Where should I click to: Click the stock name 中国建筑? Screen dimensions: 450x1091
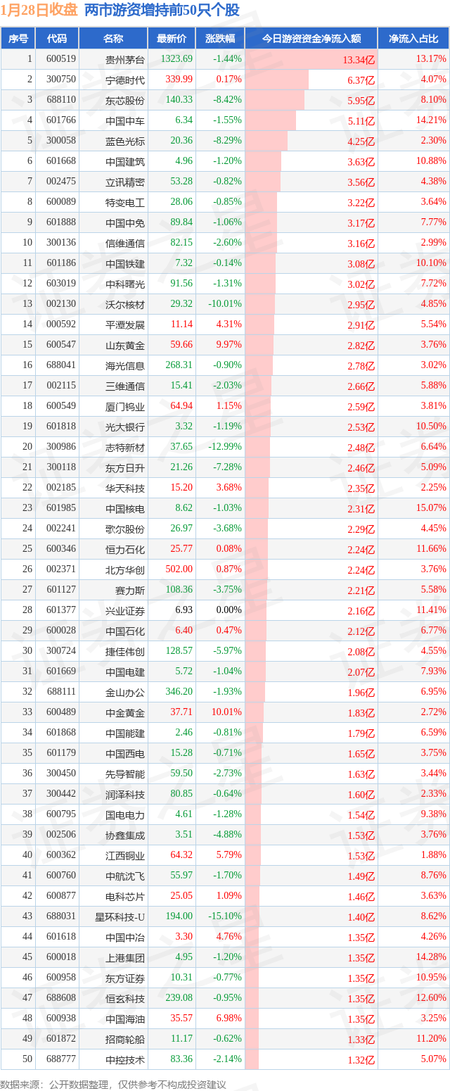pyautogui.click(x=125, y=162)
